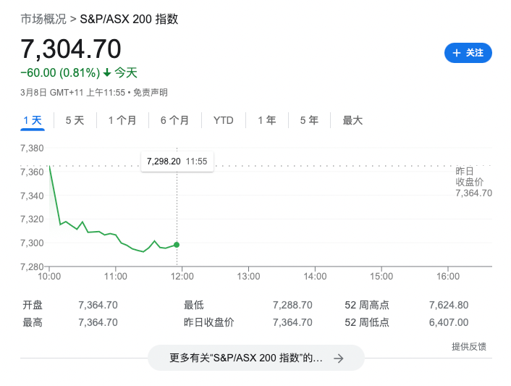Select the 最大 range tab

(x=352, y=120)
